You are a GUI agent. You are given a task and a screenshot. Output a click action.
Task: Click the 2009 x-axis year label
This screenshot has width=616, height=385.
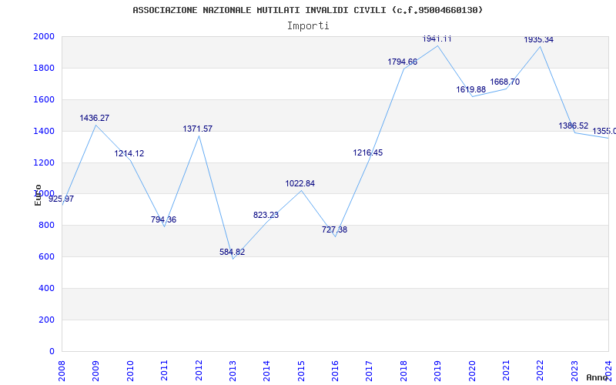tap(95, 371)
